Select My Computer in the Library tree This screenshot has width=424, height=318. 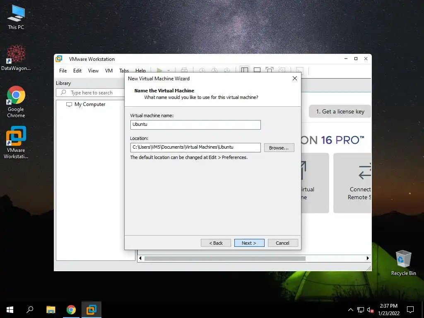(x=90, y=104)
